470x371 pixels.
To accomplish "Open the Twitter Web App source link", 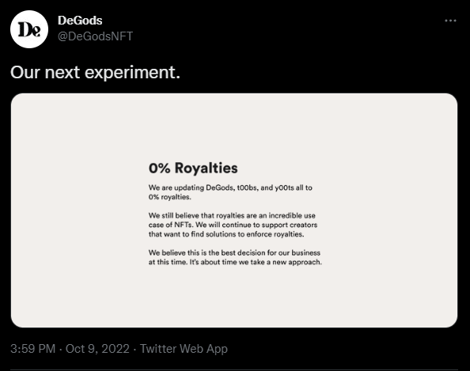I will (184, 349).
